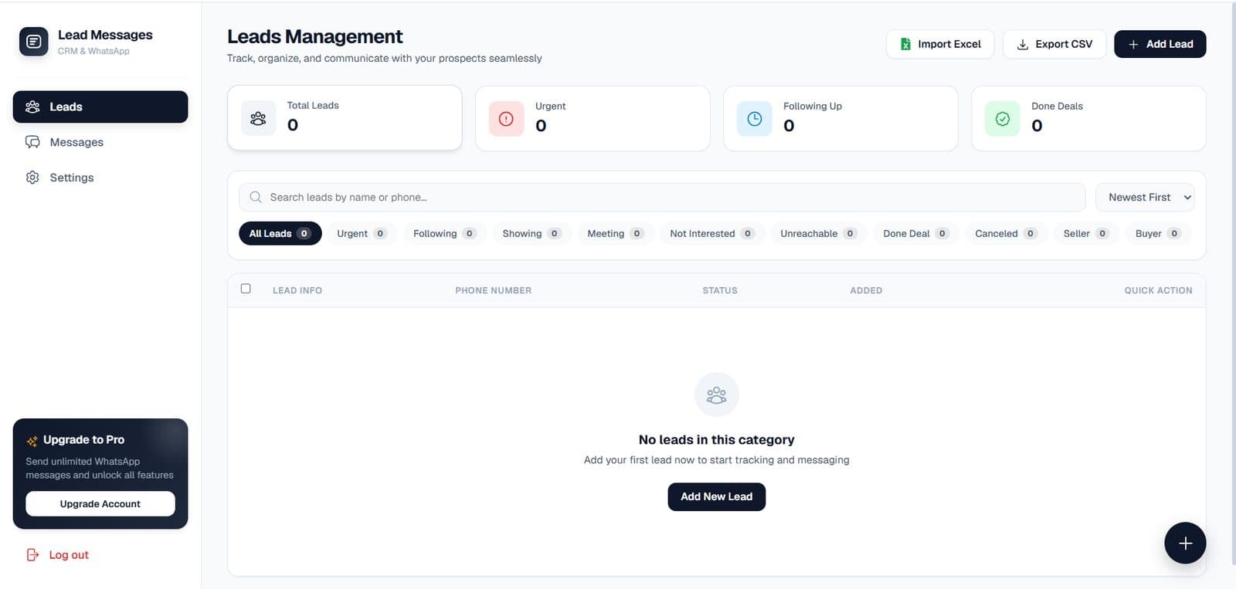This screenshot has height=589, width=1236.
Task: Click the Import Excel button
Action: click(x=941, y=44)
